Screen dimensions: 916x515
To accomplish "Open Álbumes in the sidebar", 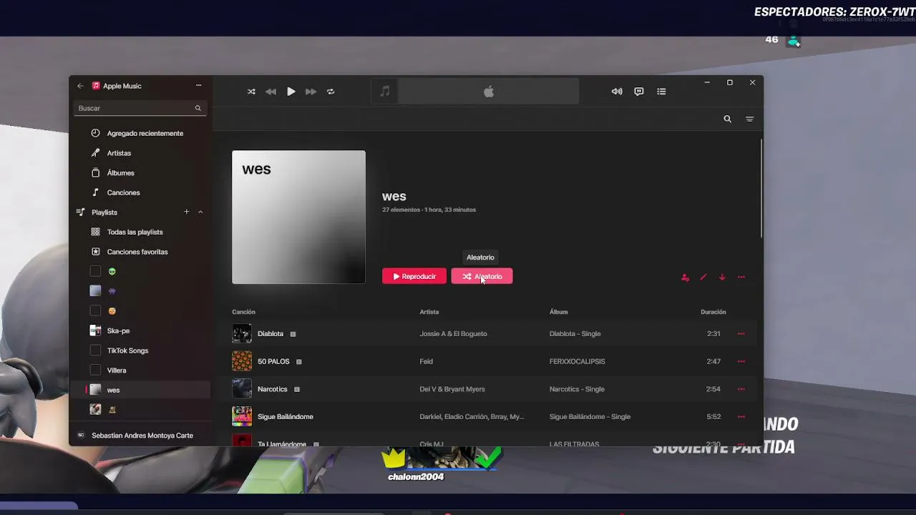I will (120, 173).
